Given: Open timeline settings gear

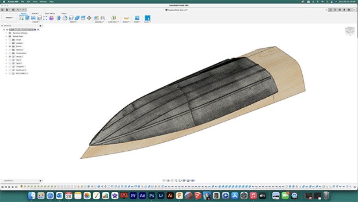Looking at the screenshot, I should coord(355,187).
